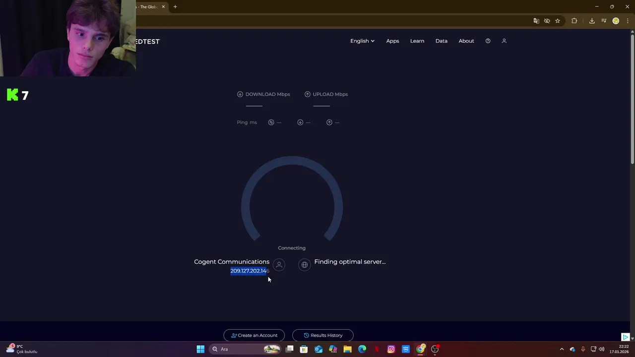Click the idle ping latency icon
Screen dimensions: 635x357
click(x=271, y=122)
